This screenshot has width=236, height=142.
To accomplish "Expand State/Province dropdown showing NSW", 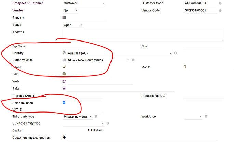I will pyautogui.click(x=96, y=60).
